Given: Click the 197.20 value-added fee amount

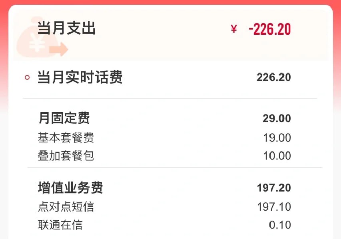Looking at the screenshot, I should [x=274, y=188].
